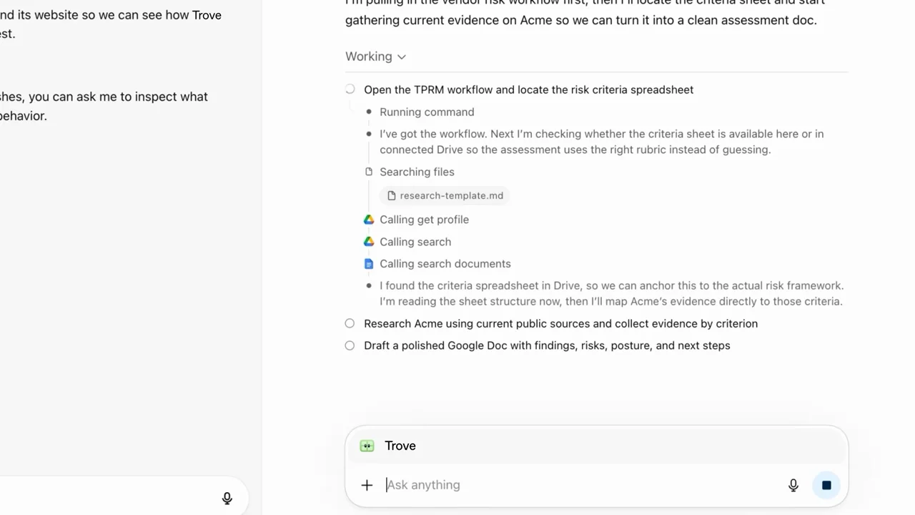This screenshot has height=515, width=915.
Task: Click the note starting I've got the workflow
Action: 602,142
